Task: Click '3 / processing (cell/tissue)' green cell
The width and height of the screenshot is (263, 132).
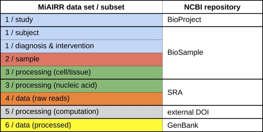Action: tap(81, 72)
